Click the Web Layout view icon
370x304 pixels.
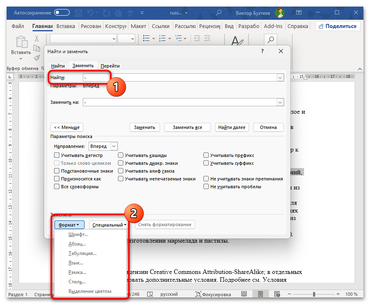pyautogui.click(x=276, y=295)
